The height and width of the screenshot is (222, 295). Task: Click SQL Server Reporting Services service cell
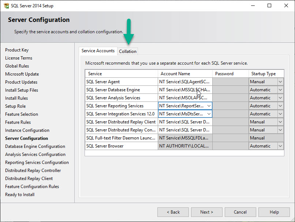pos(122,106)
